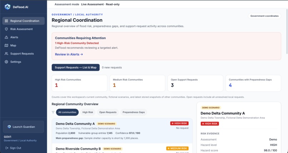Click HIGH RISK badge in community list
The height and width of the screenshot is (153, 288).
tap(179, 123)
